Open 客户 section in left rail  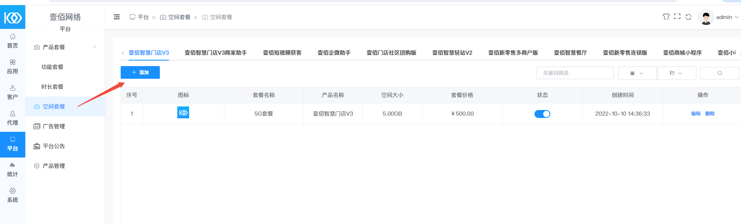pyautogui.click(x=13, y=92)
